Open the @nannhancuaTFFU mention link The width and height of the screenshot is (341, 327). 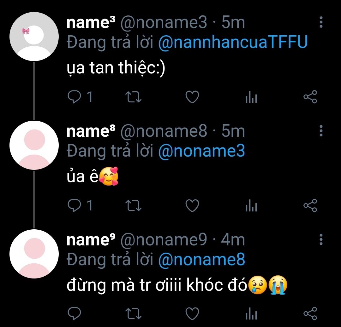pyautogui.click(x=232, y=43)
